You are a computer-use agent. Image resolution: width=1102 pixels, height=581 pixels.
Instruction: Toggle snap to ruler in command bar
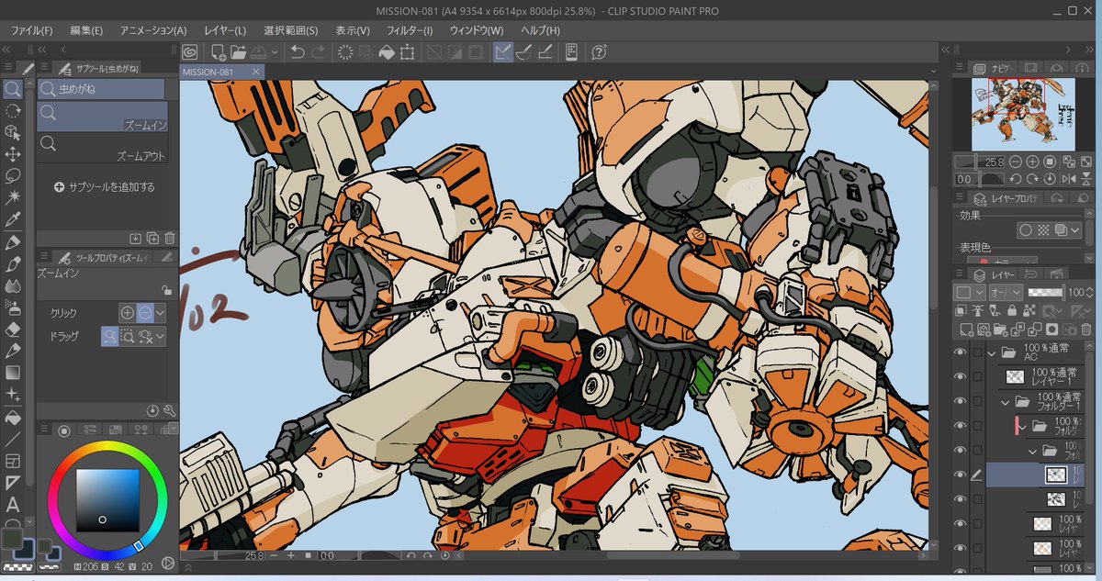point(502,52)
